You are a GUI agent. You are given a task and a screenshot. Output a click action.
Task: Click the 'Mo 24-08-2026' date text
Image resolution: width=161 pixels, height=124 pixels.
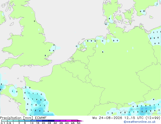pyautogui.click(x=107, y=118)
